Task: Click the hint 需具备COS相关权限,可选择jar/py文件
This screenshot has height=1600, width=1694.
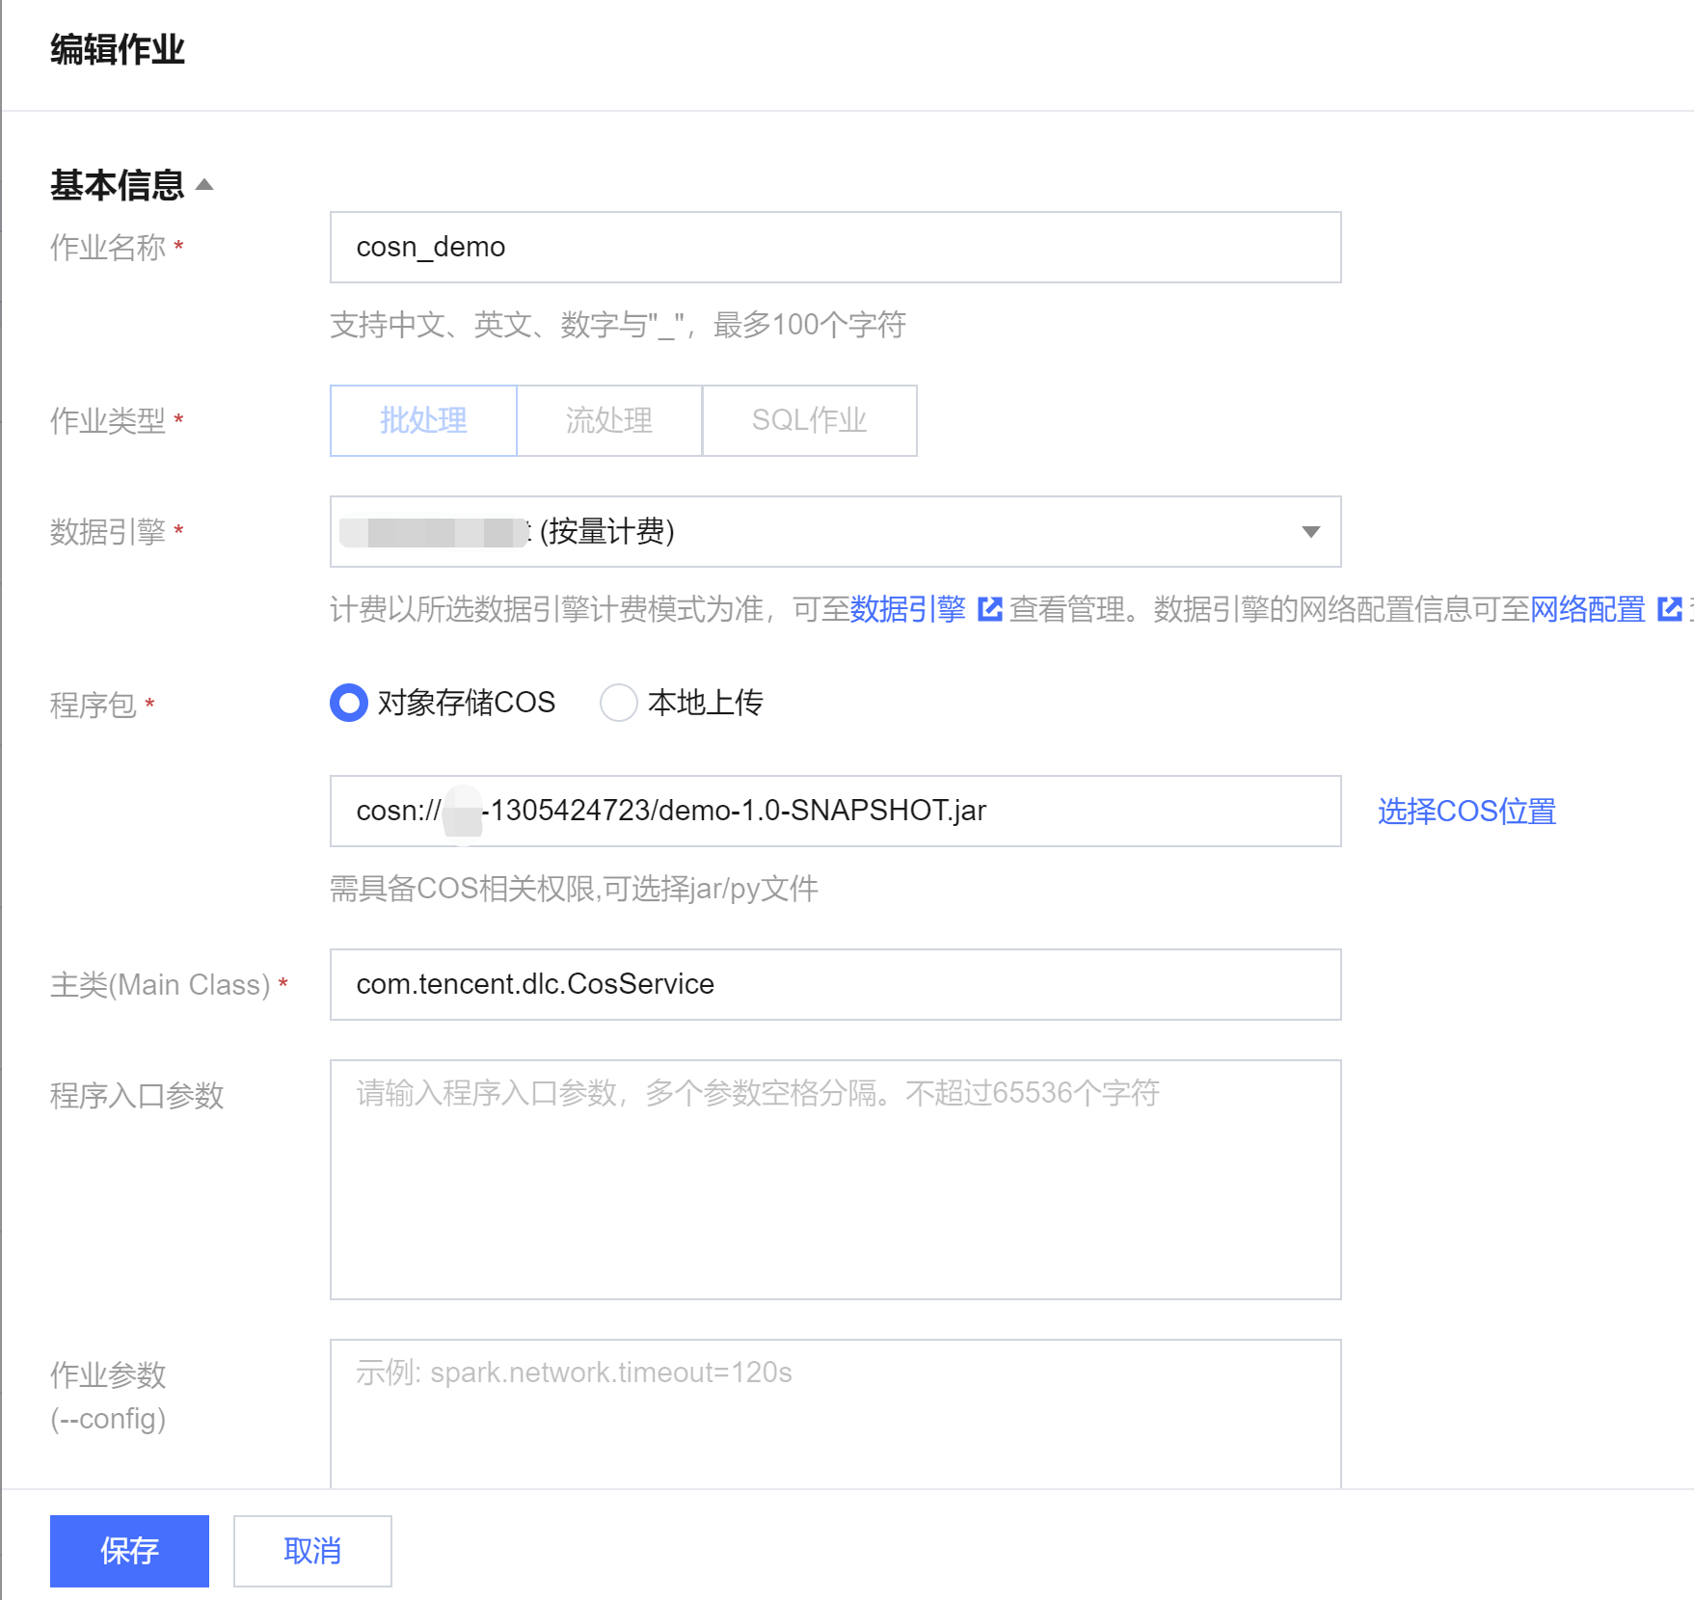Action: click(x=575, y=889)
